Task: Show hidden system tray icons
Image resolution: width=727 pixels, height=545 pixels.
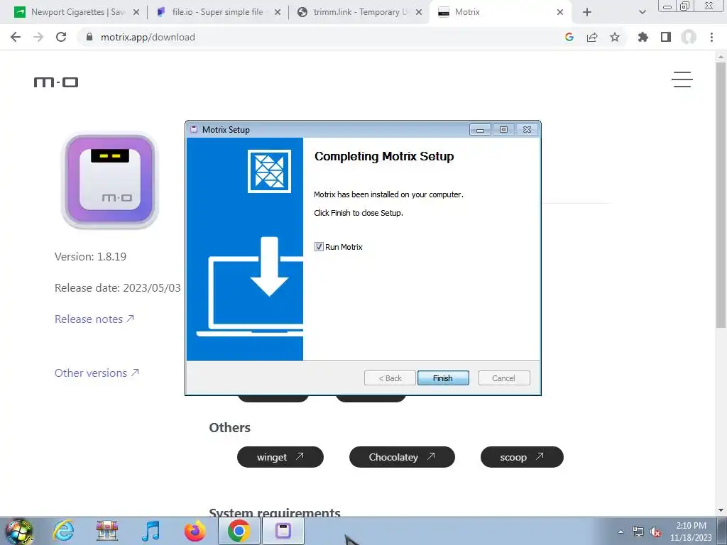Action: click(x=621, y=532)
